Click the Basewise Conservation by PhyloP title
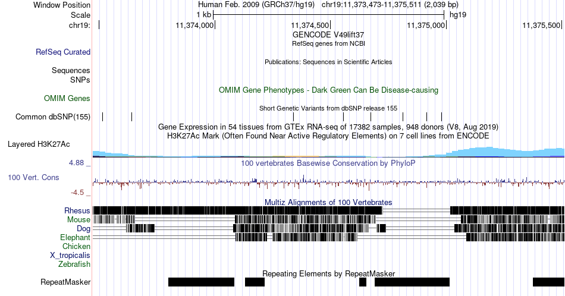Screen dimensions: 565x296 (328, 163)
